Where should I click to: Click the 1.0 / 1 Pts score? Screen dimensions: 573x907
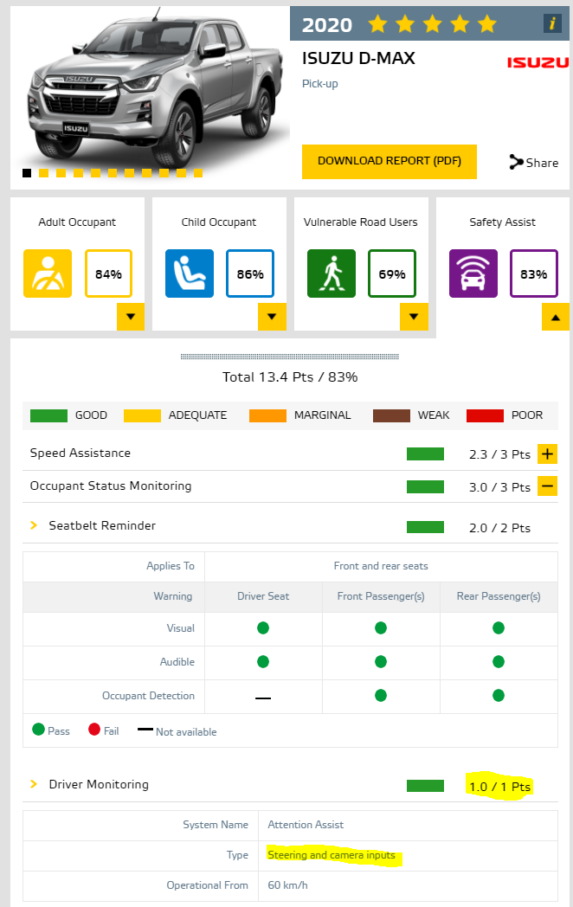pyautogui.click(x=500, y=787)
